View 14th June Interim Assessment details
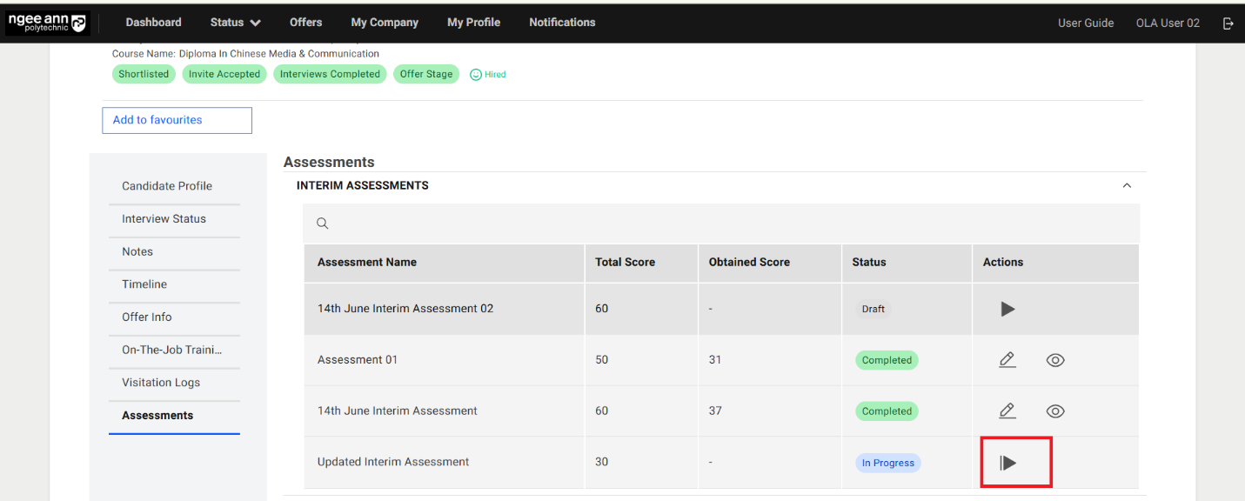Screen dimensions: 1245x501 pyautogui.click(x=1054, y=411)
